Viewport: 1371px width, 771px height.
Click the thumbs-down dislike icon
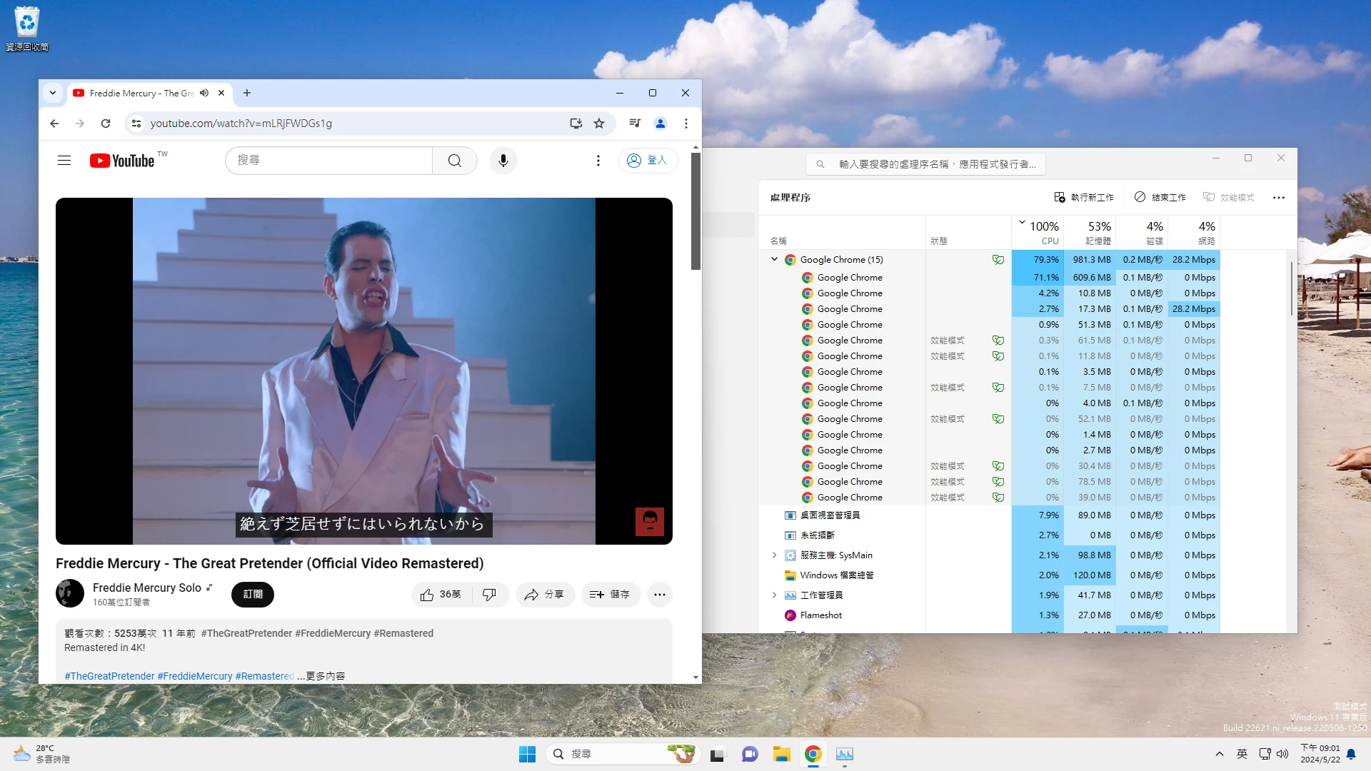[x=489, y=595]
